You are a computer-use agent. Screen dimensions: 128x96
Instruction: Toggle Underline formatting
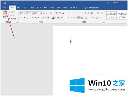(27, 18)
